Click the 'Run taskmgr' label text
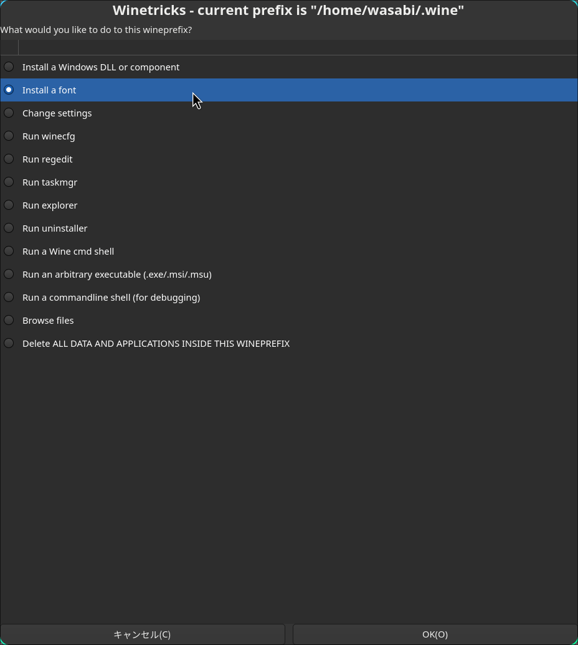 pyautogui.click(x=50, y=182)
